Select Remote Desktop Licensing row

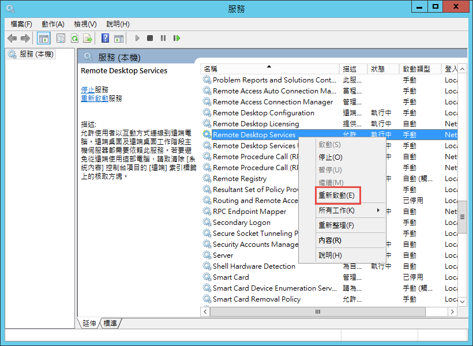pos(329,123)
